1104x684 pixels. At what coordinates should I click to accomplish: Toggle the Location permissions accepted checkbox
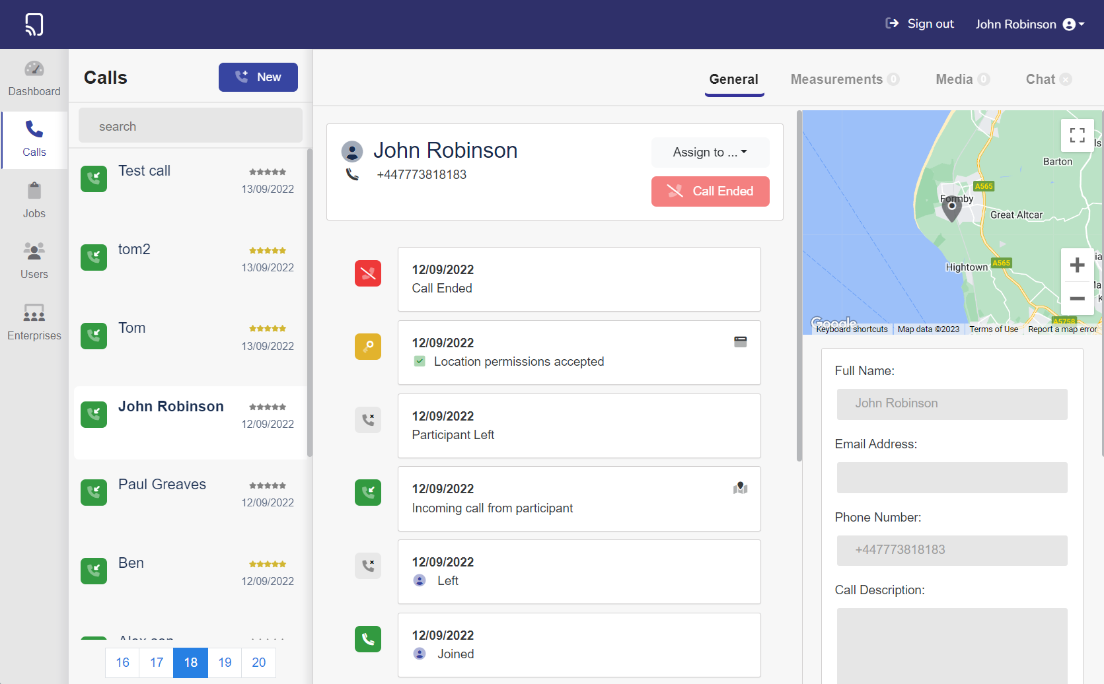(x=420, y=362)
